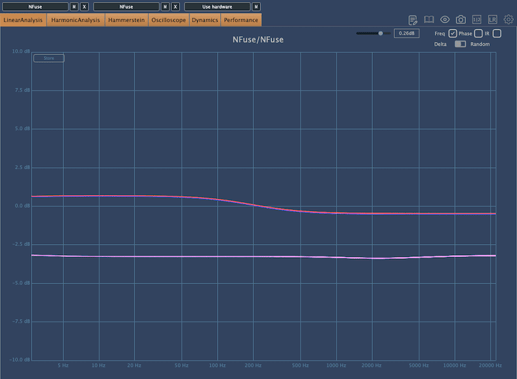Toggle the Delta/Random switch
Viewport: 517px width, 379px height.
(460, 44)
